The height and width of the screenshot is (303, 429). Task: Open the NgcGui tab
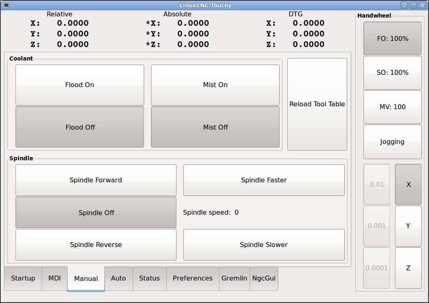pyautogui.click(x=264, y=278)
